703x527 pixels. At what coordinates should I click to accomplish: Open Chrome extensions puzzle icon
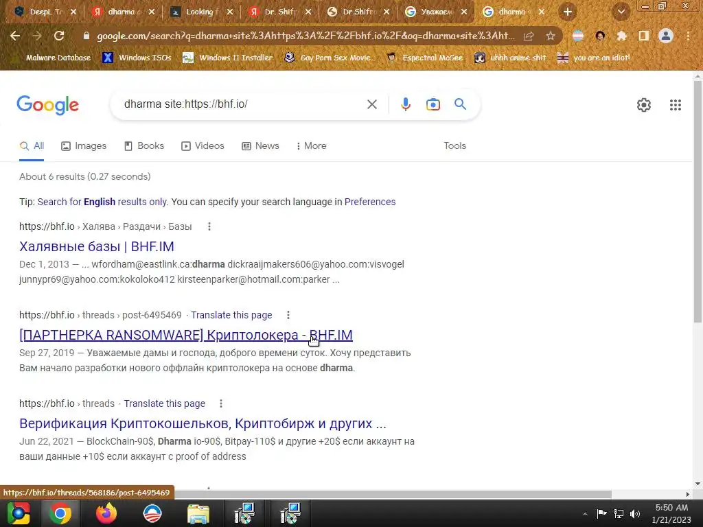click(622, 36)
